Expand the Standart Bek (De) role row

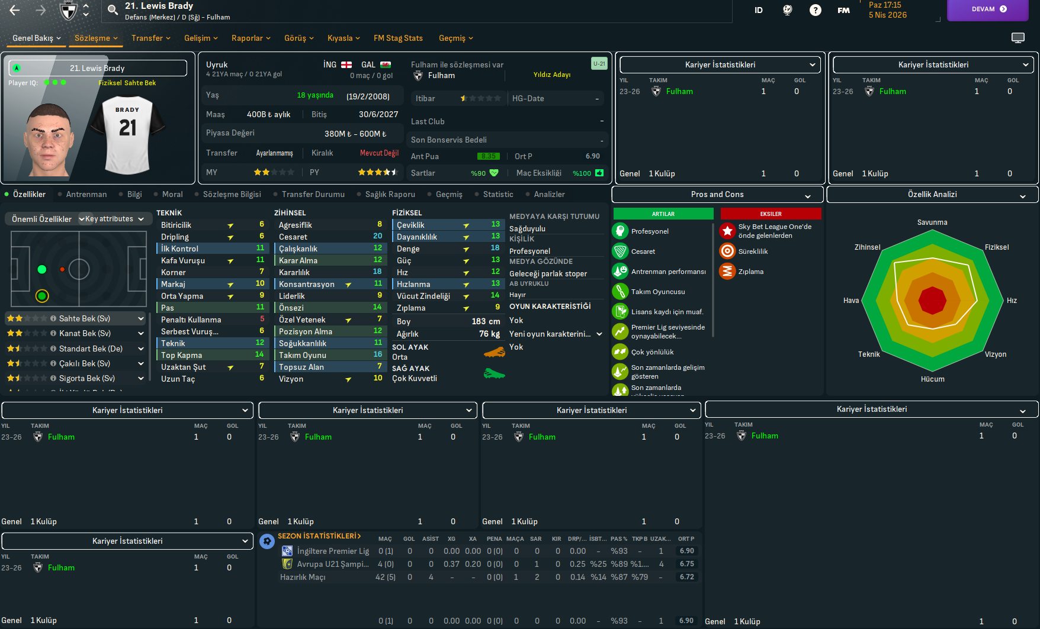click(x=141, y=349)
